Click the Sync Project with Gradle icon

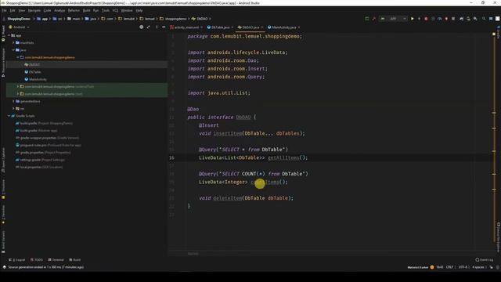[461, 19]
